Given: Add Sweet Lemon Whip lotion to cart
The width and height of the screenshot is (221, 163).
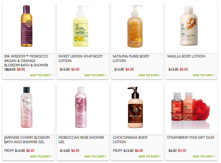Looking at the screenshot, I should click(95, 75).
